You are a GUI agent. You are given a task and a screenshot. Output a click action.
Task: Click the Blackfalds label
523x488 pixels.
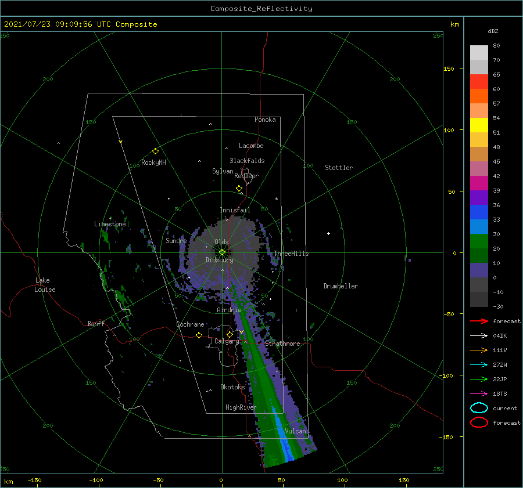click(247, 161)
